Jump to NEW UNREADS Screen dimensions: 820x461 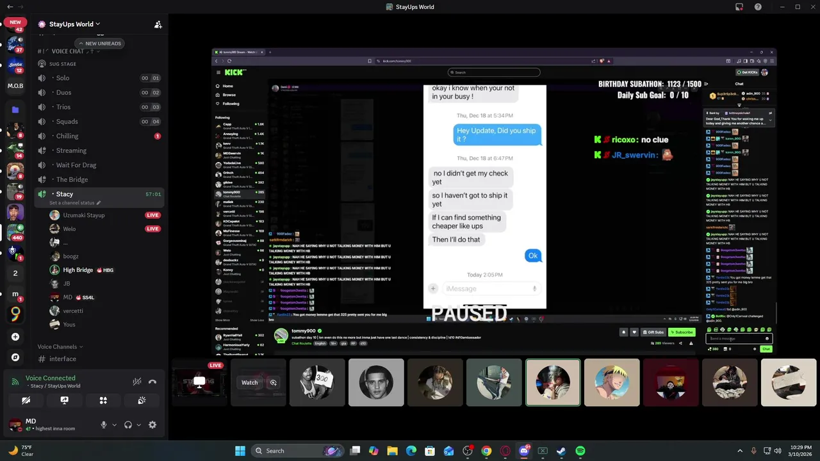pos(99,44)
